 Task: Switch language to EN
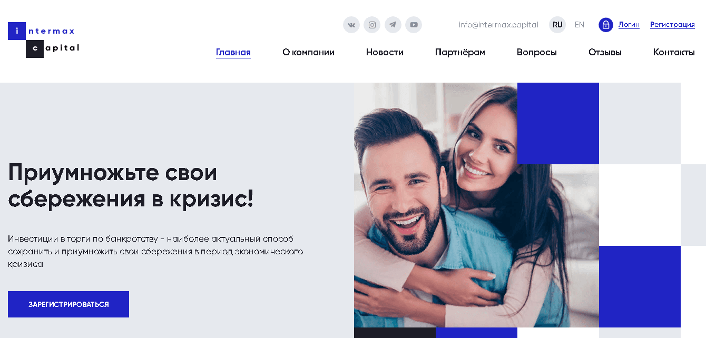click(x=580, y=25)
